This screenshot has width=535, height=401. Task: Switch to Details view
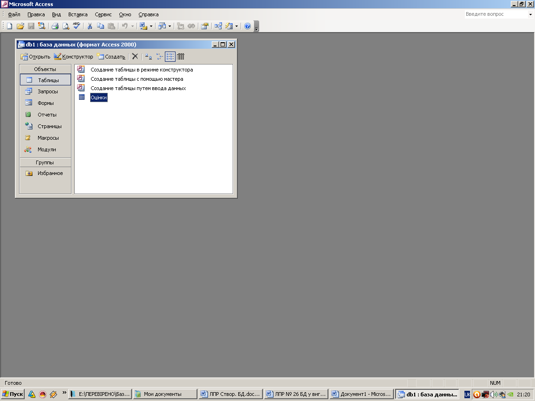coord(181,57)
